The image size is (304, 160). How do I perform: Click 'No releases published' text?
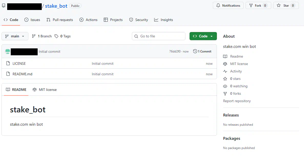pos(238,125)
